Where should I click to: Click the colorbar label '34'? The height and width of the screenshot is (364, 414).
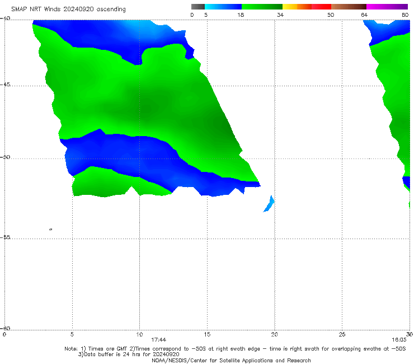(280, 15)
